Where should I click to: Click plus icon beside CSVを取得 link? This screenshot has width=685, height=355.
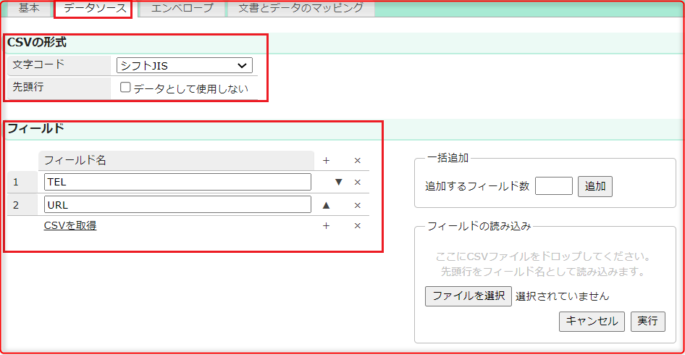(326, 226)
